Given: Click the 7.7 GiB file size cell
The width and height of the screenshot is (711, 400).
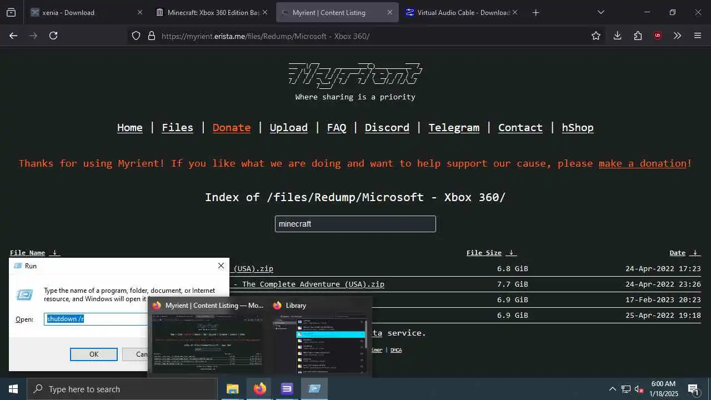Looking at the screenshot, I should point(513,284).
